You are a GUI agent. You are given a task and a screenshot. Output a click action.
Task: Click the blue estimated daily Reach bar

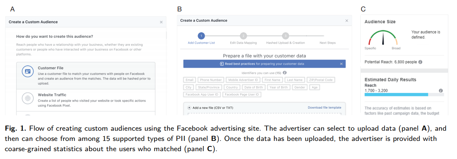[396, 94]
